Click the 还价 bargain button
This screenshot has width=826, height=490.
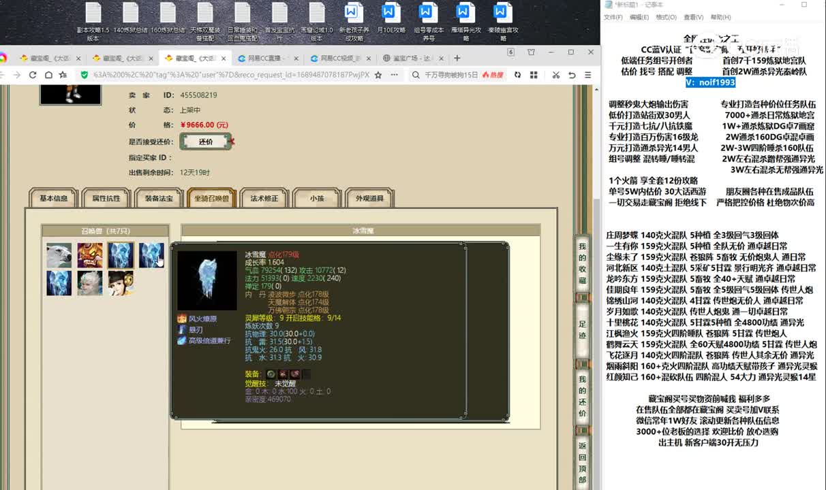tap(206, 142)
